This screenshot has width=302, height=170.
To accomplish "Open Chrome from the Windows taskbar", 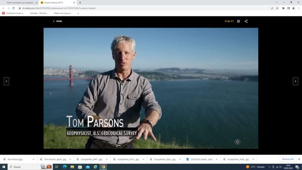I will click(103, 167).
